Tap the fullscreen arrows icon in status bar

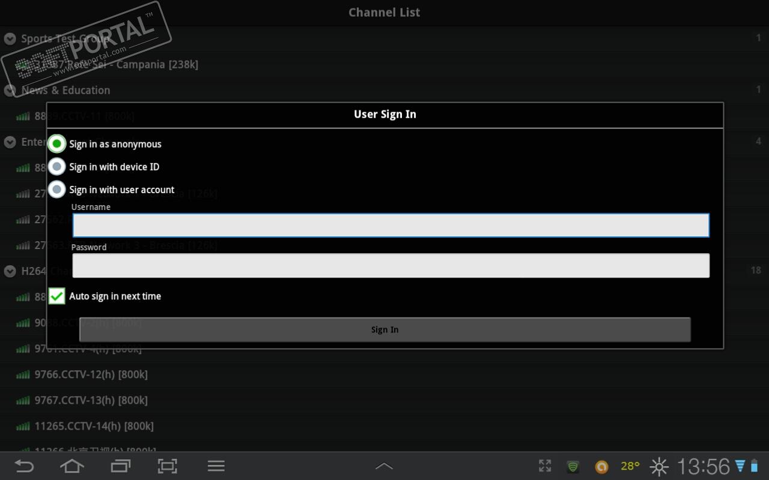[545, 466]
